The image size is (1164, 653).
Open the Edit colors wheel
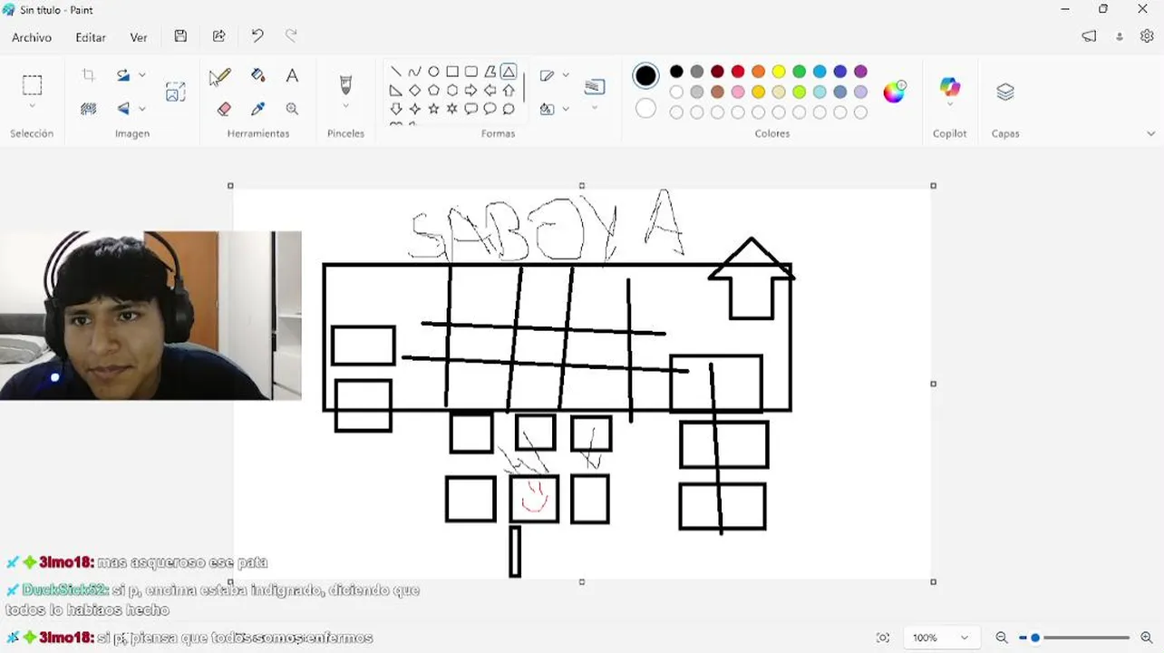coord(894,92)
